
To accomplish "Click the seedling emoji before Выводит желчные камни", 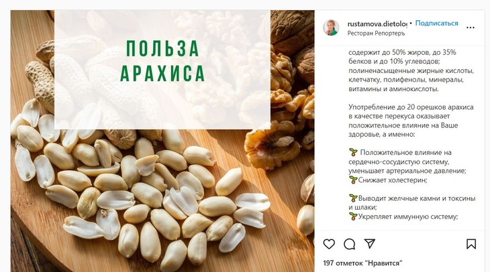I will tap(353, 198).
